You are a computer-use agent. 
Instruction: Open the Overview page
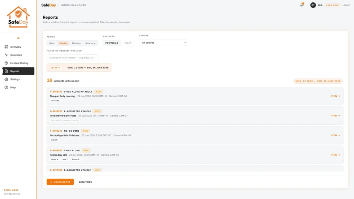(18, 47)
